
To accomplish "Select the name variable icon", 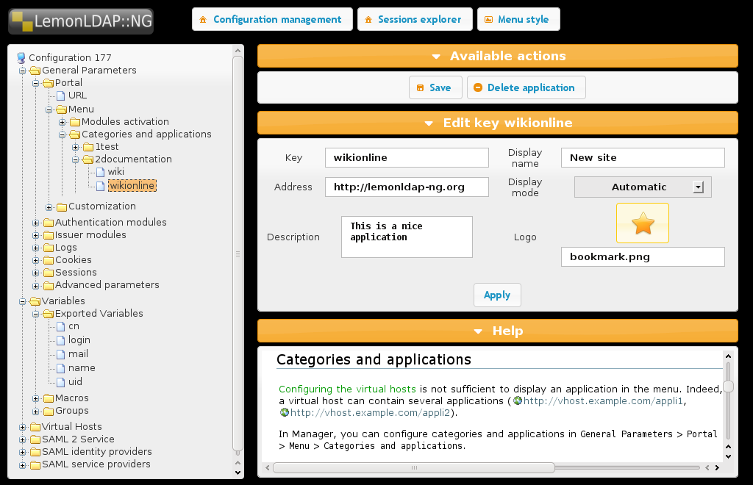I will 61,368.
